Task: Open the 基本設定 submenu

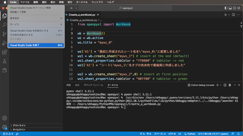Action: 36,18
